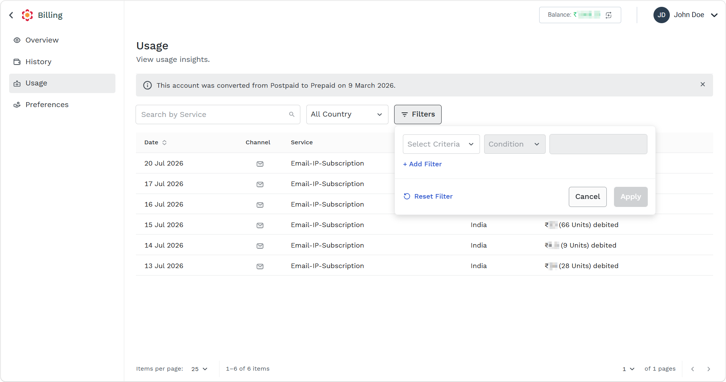Viewport: 726px width, 382px height.
Task: Click the 20 Jul 2026 date cell
Action: point(164,163)
